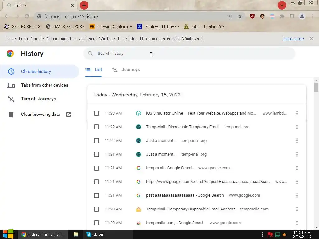Click the Search history input field
This screenshot has height=239, width=319.
[x=189, y=54]
